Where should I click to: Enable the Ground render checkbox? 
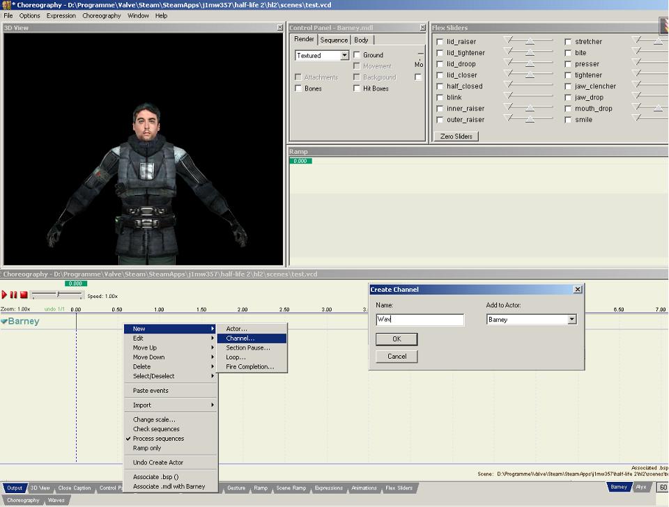[357, 55]
